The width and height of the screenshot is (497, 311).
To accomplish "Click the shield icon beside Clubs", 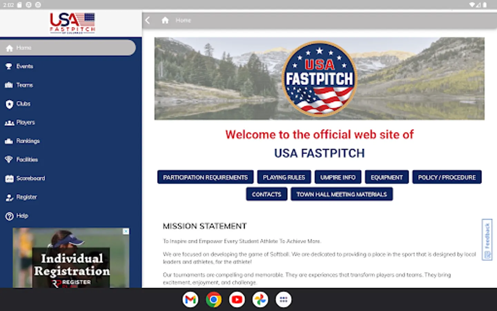I will pos(9,104).
